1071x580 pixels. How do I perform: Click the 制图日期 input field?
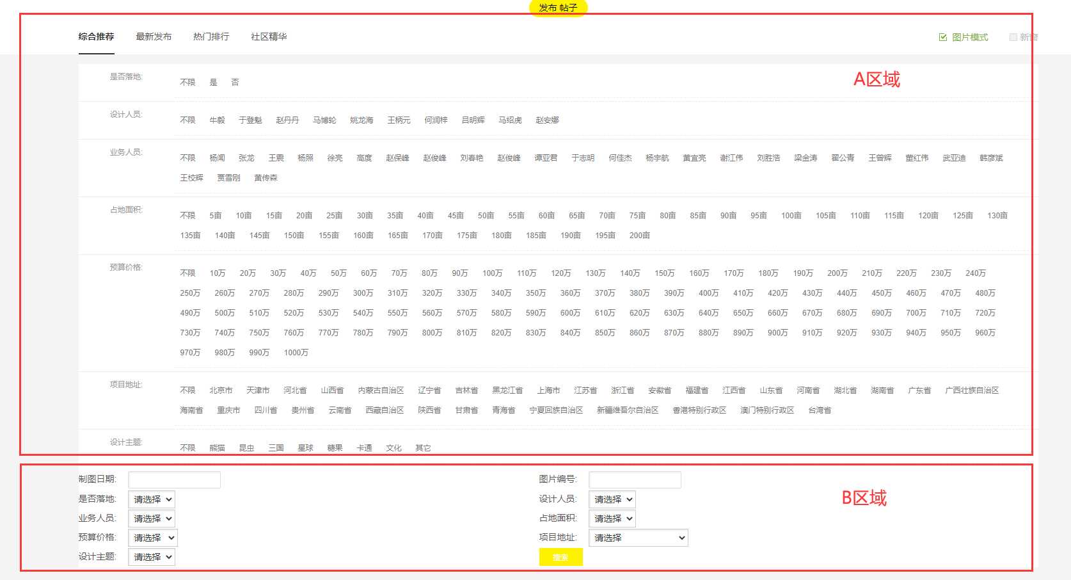pos(174,479)
